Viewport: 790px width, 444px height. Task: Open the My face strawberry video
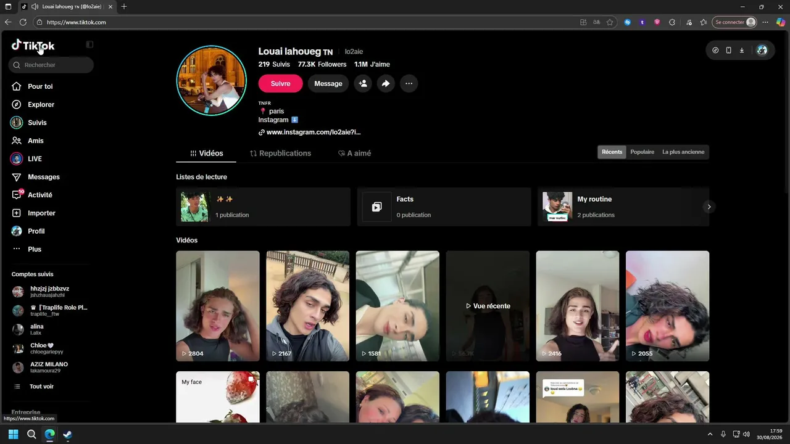coord(218,397)
